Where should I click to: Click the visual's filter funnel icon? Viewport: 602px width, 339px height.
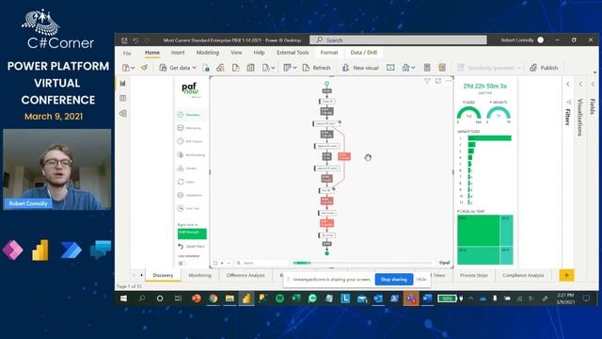(x=427, y=81)
